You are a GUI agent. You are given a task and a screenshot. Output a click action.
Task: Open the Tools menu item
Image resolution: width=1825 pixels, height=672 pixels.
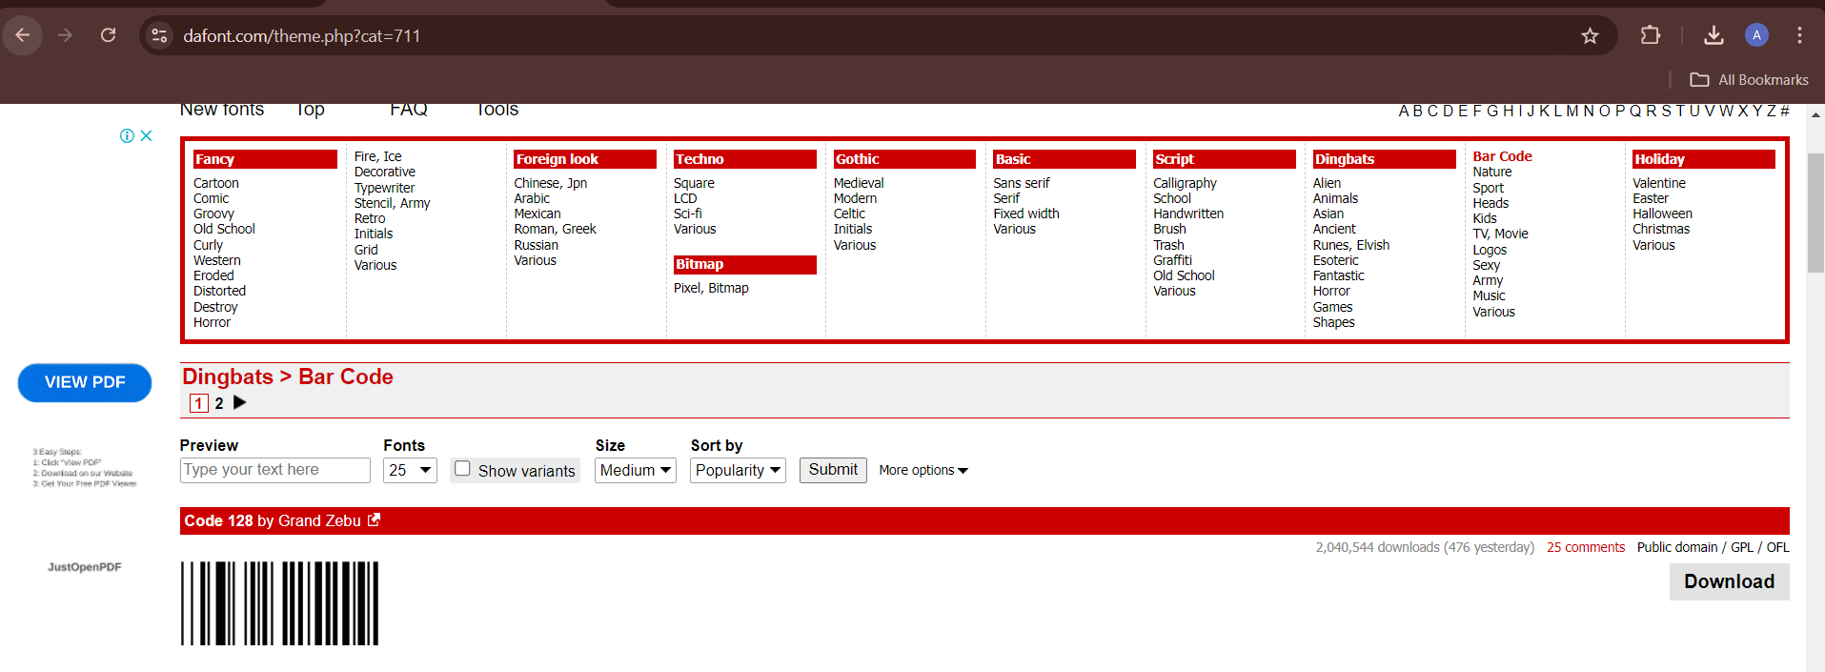pyautogui.click(x=497, y=110)
